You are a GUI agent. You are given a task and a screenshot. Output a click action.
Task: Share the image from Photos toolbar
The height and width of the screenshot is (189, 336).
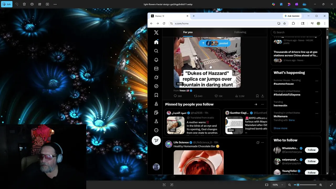point(40,4)
